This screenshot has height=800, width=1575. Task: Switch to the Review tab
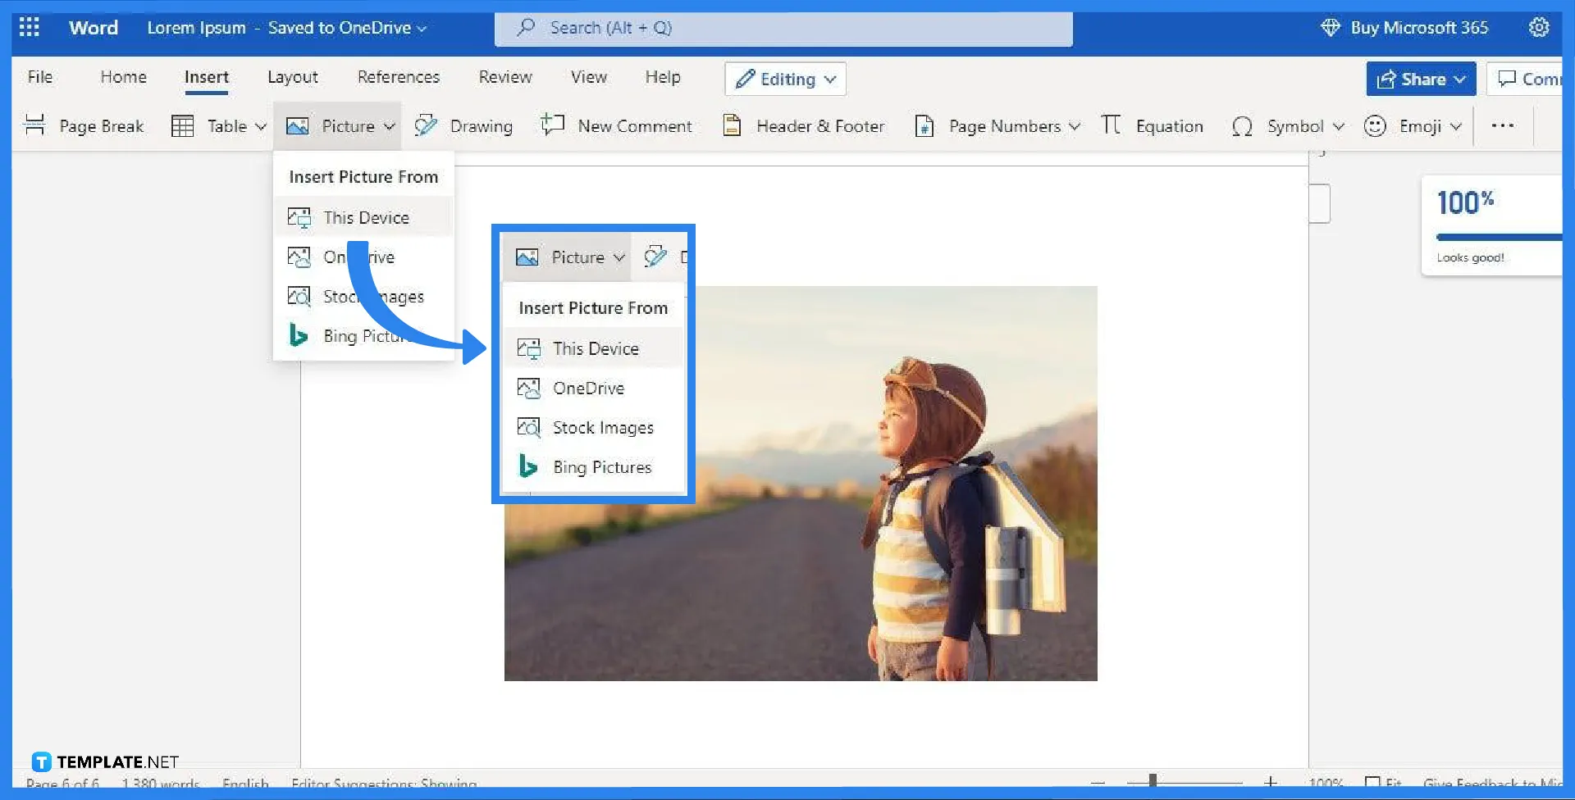pyautogui.click(x=504, y=76)
